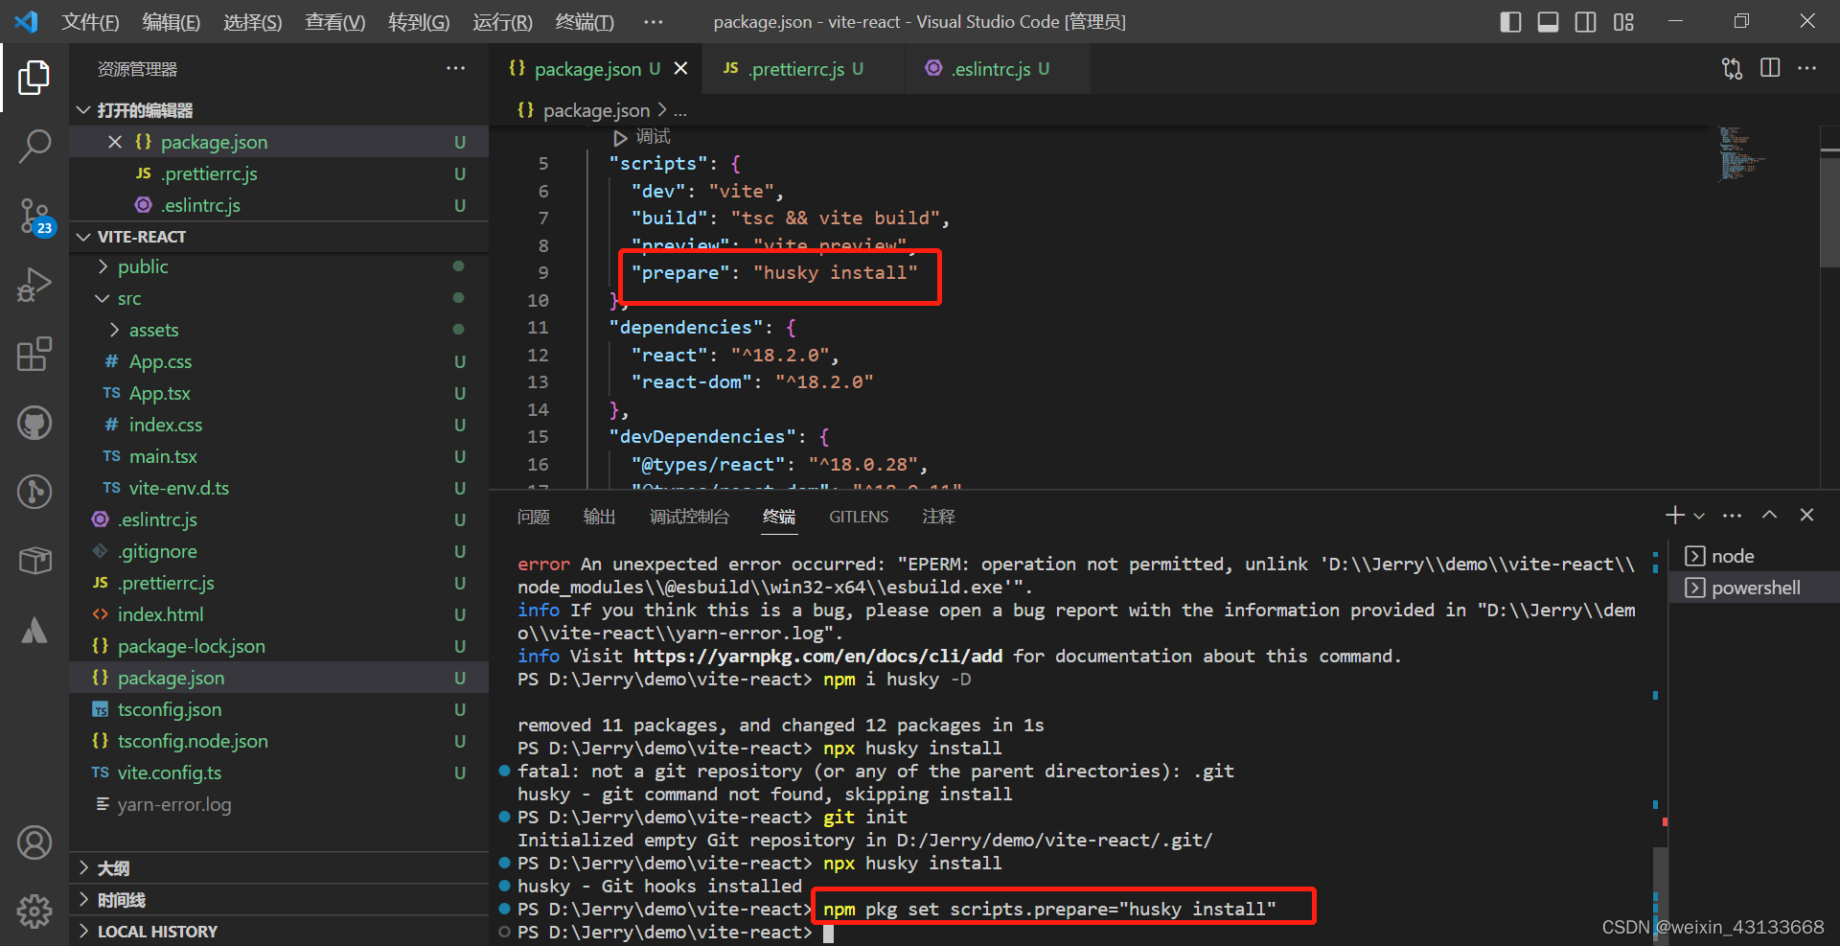This screenshot has width=1840, height=946.
Task: Switch to the Problems panel tab
Action: [x=533, y=517]
